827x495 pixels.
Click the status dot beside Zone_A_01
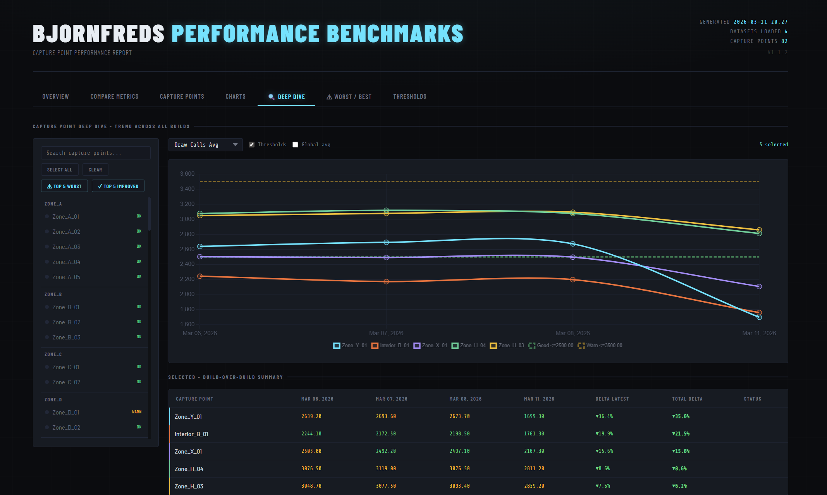pos(47,216)
